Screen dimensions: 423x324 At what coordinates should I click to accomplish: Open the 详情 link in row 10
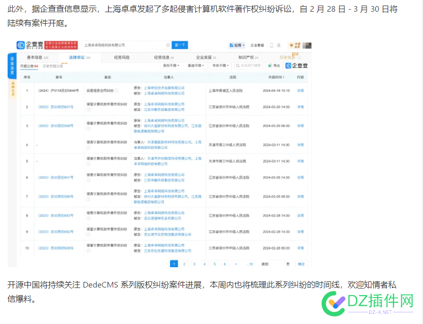tap(300, 248)
